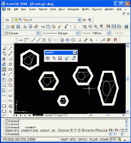Activate Zoom Realtime magnifier tool
This screenshot has width=131, height=143.
[90, 27]
